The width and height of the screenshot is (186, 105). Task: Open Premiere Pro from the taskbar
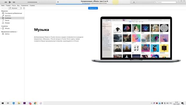coord(24,103)
